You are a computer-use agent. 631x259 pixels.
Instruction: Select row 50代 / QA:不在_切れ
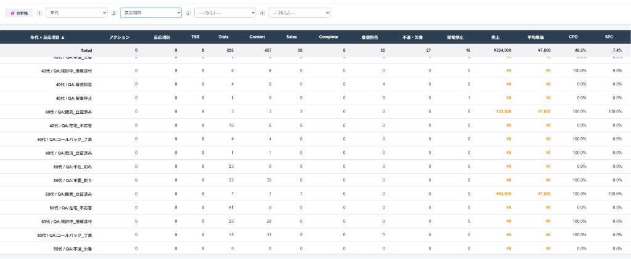point(315,166)
